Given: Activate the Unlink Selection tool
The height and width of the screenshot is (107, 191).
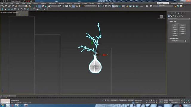Looking at the screenshot, I should click(x=13, y=6).
